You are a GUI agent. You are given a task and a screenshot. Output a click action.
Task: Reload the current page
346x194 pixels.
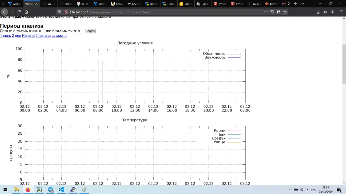[19, 12]
